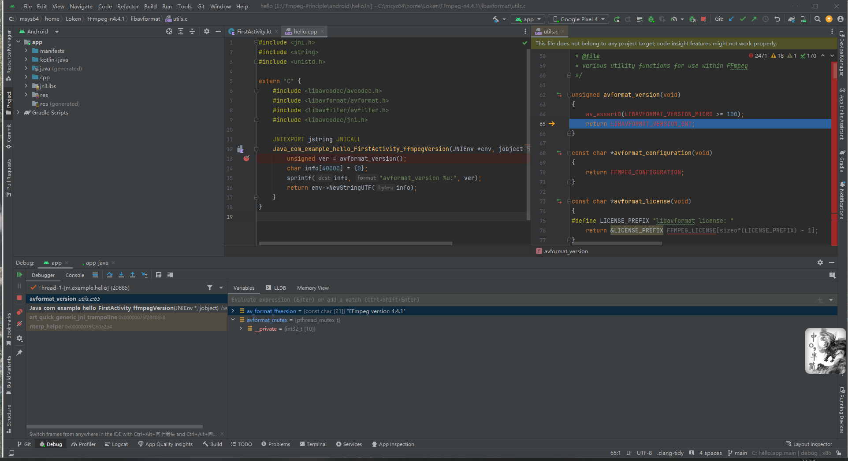Open the Google Pixel 4 device dropdown
848x461 pixels.
click(x=578, y=19)
